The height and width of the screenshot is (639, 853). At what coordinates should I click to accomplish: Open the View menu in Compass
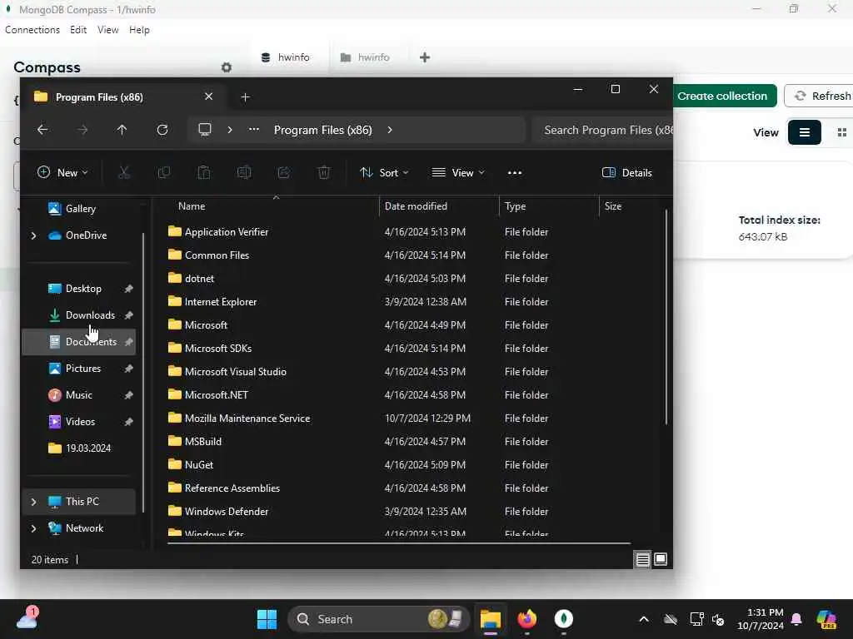coord(107,30)
